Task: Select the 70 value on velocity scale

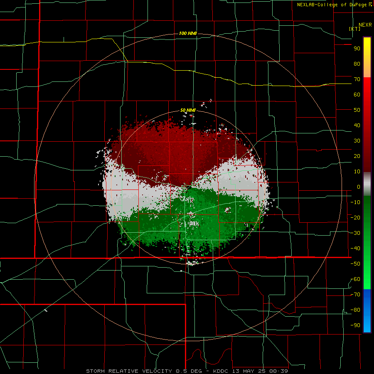Action: click(x=357, y=79)
